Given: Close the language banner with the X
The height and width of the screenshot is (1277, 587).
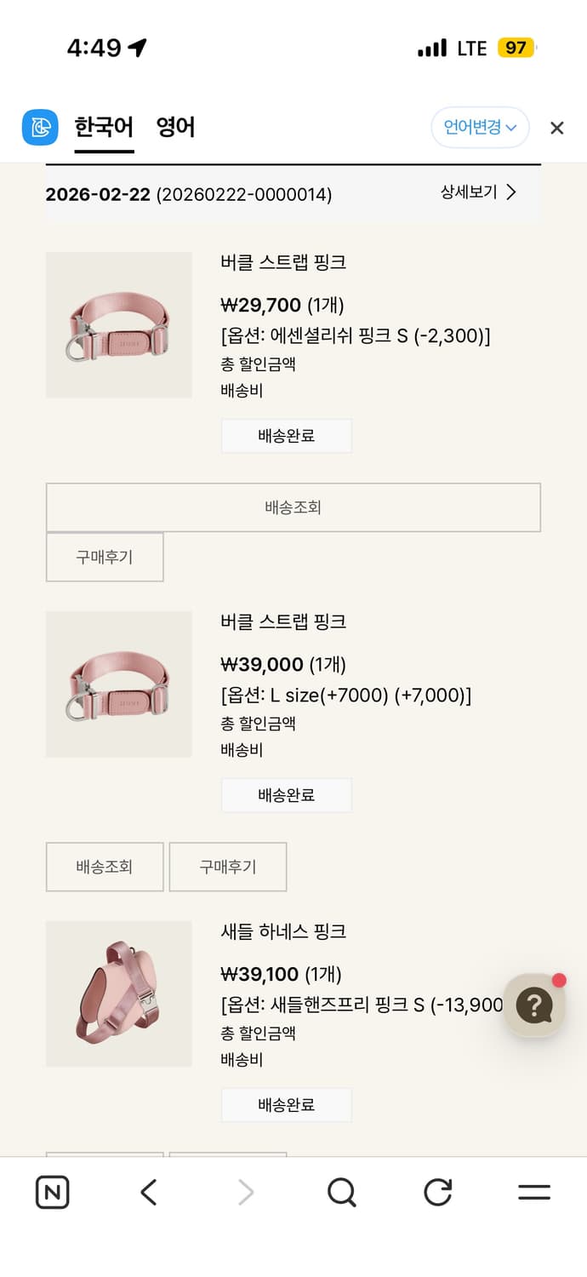Looking at the screenshot, I should (556, 128).
